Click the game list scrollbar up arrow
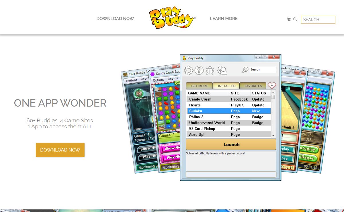344x212 pixels. point(273,92)
